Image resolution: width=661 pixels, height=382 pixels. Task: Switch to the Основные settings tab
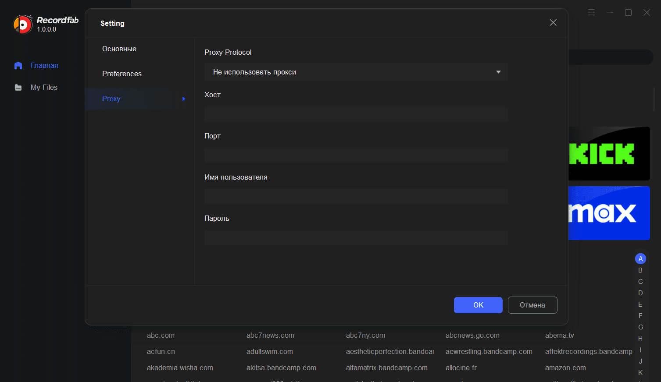(119, 49)
